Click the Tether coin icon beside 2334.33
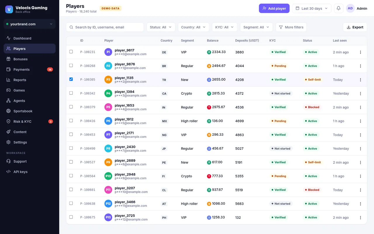The width and height of the screenshot is (374, 234). (x=209, y=52)
